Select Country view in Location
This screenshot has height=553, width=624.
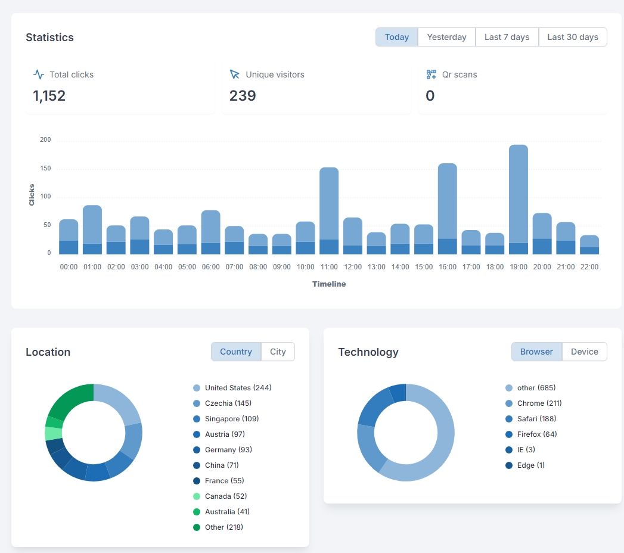235,352
